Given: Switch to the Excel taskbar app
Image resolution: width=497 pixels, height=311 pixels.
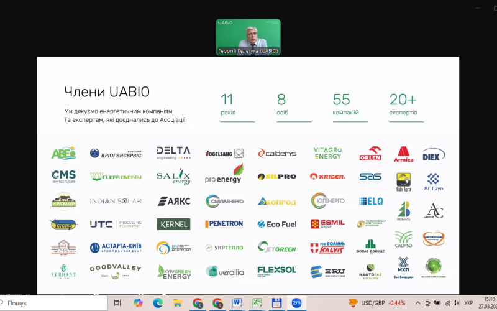Looking at the screenshot, I should (257, 303).
